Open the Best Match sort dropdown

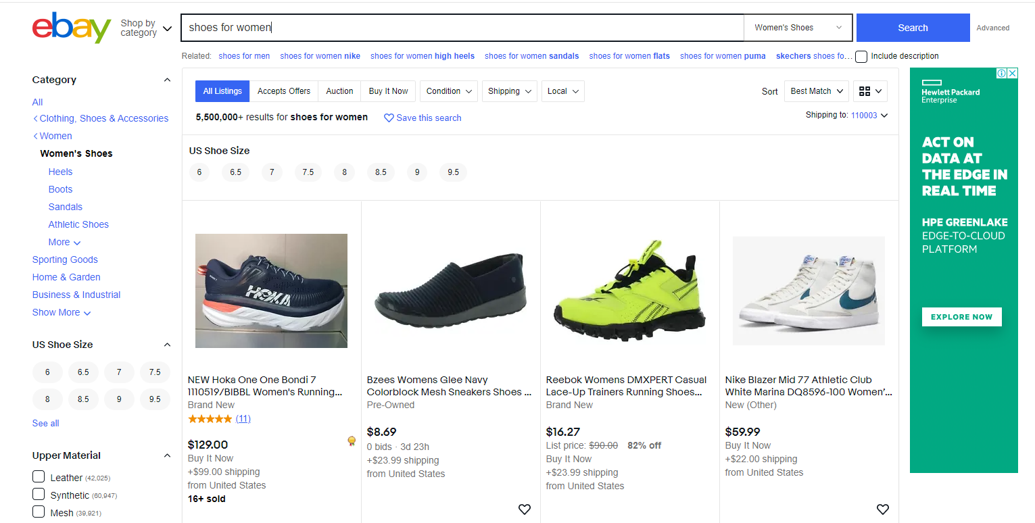[x=817, y=91]
